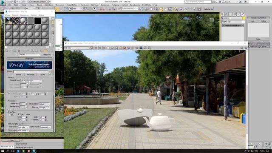The width and height of the screenshot is (272, 153).
Task: Open the Render Setup icon
Action: coord(181,9)
